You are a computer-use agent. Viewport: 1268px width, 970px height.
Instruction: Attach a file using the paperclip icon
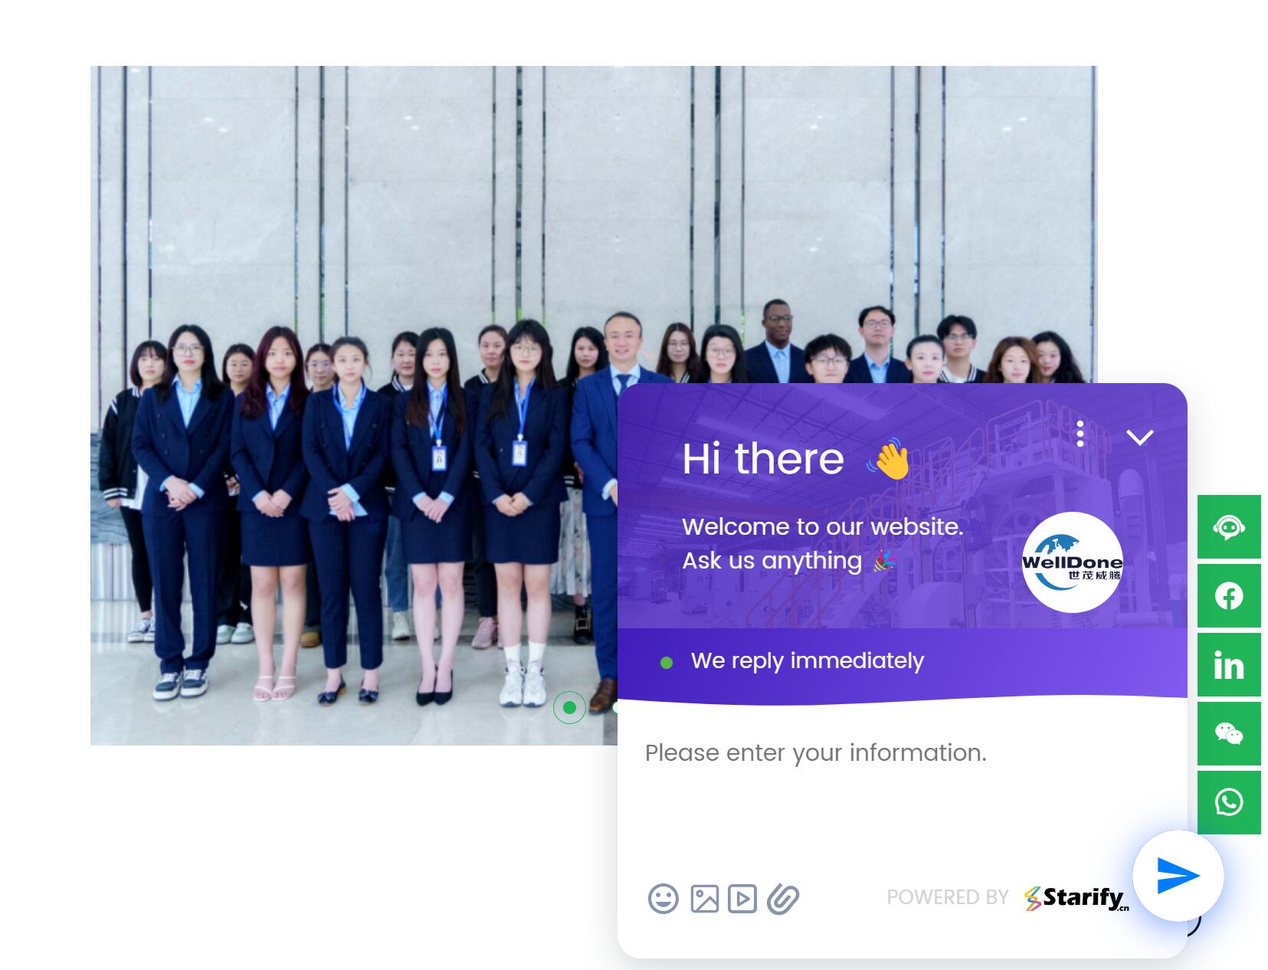coord(782,899)
